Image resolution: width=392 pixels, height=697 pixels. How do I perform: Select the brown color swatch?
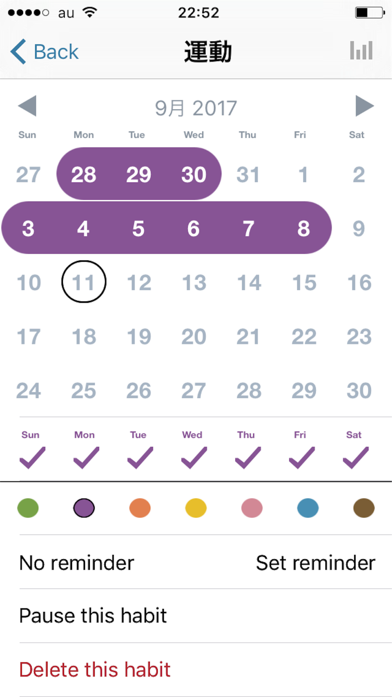(364, 508)
